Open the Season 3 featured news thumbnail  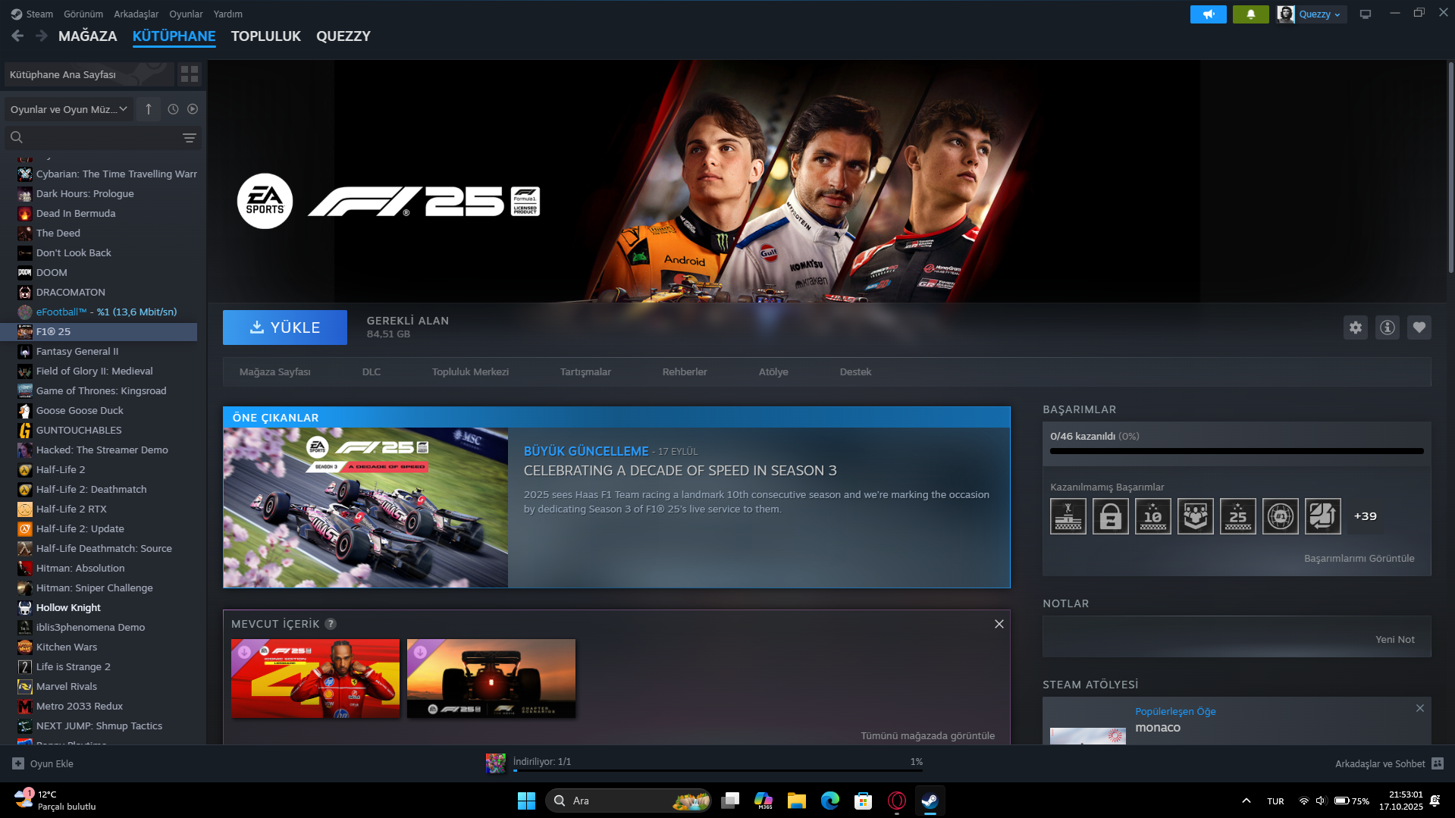(365, 508)
